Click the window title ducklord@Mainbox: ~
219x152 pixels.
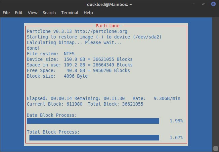point(109,5)
